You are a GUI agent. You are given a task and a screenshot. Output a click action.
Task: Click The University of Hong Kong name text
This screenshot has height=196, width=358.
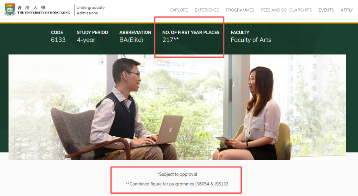point(44,13)
